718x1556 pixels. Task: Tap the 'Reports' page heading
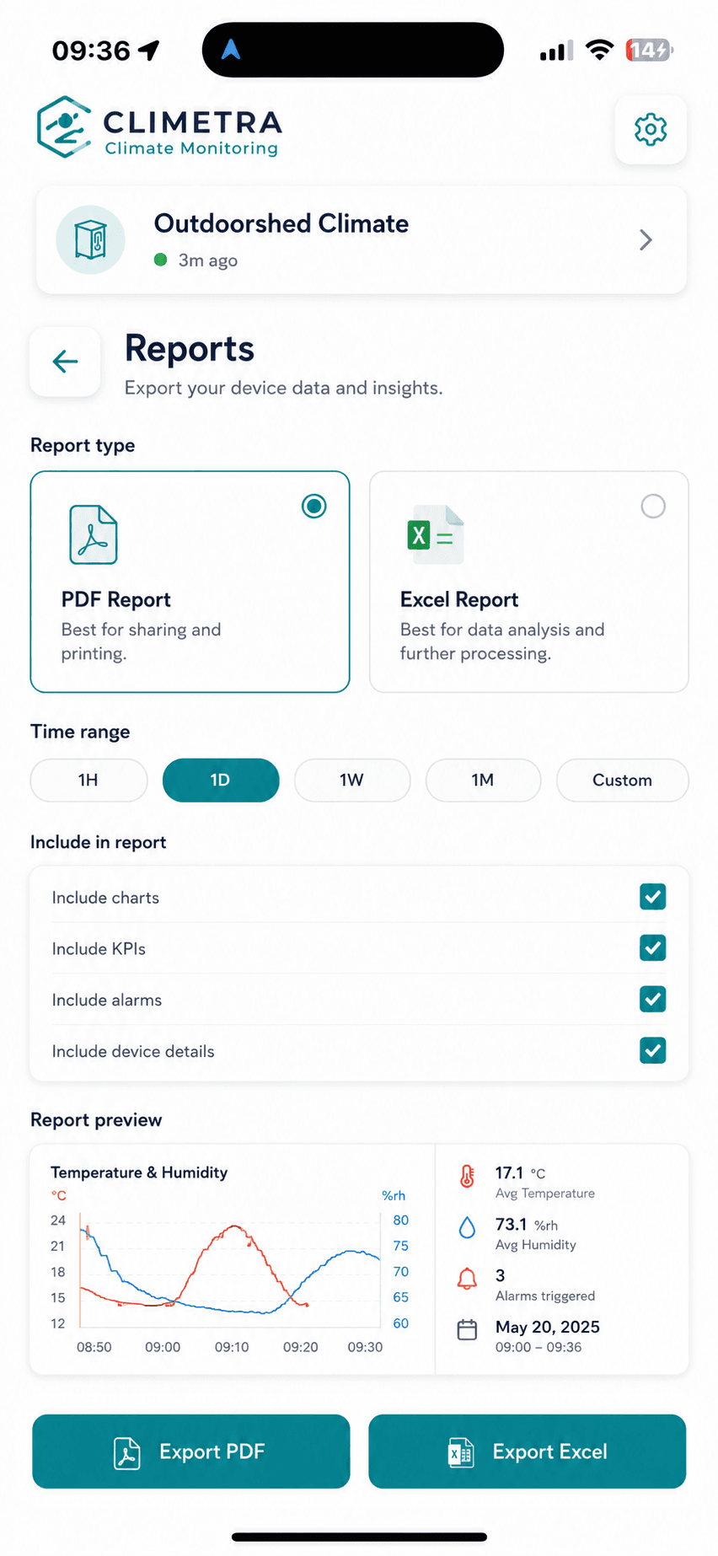click(x=190, y=349)
